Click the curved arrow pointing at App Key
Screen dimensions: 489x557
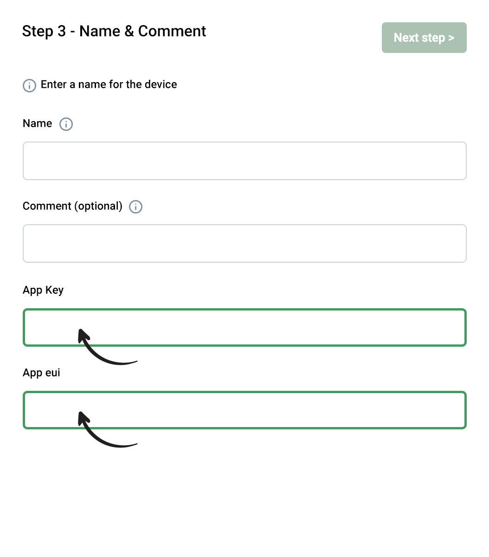pos(108,347)
